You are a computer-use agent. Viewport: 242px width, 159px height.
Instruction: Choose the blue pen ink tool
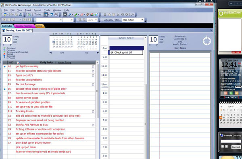(70, 15)
